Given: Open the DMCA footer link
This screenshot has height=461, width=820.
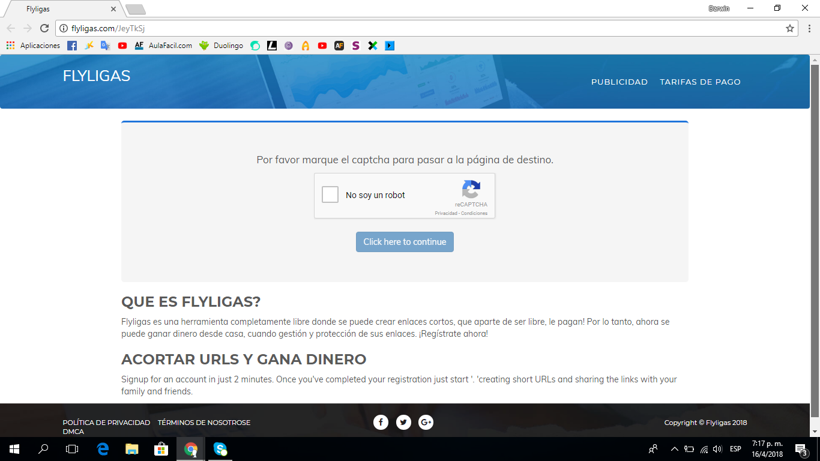Looking at the screenshot, I should tap(73, 432).
